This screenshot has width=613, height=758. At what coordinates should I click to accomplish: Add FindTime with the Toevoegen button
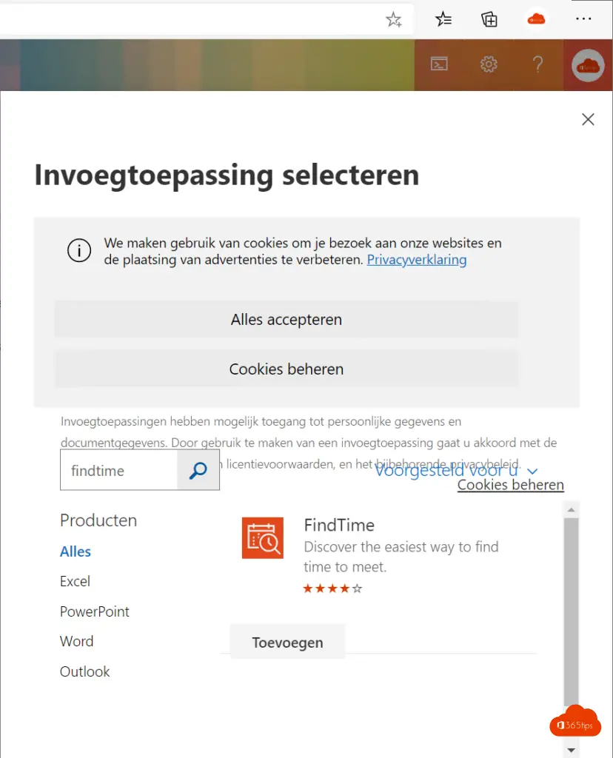(287, 643)
